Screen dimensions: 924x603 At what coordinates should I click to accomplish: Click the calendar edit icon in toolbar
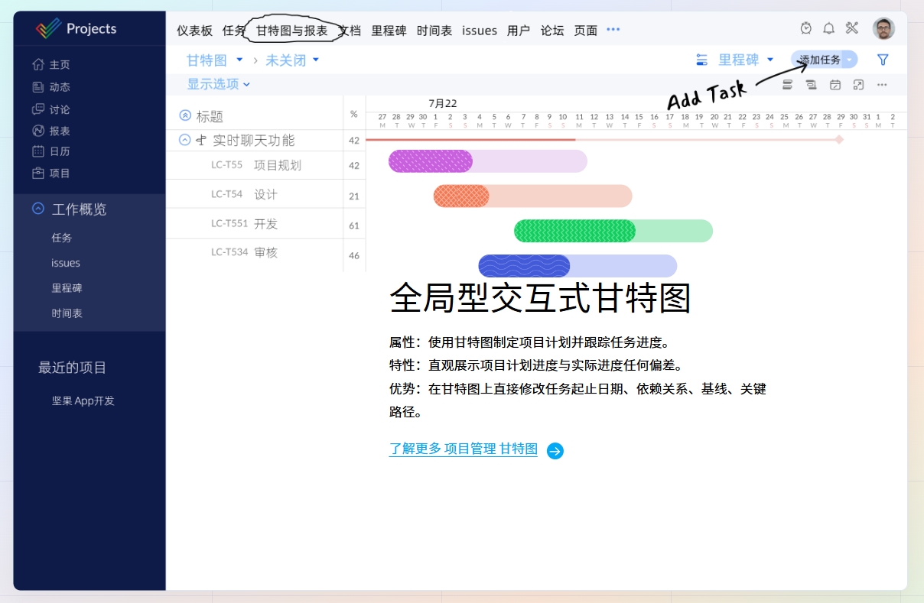pyautogui.click(x=835, y=85)
